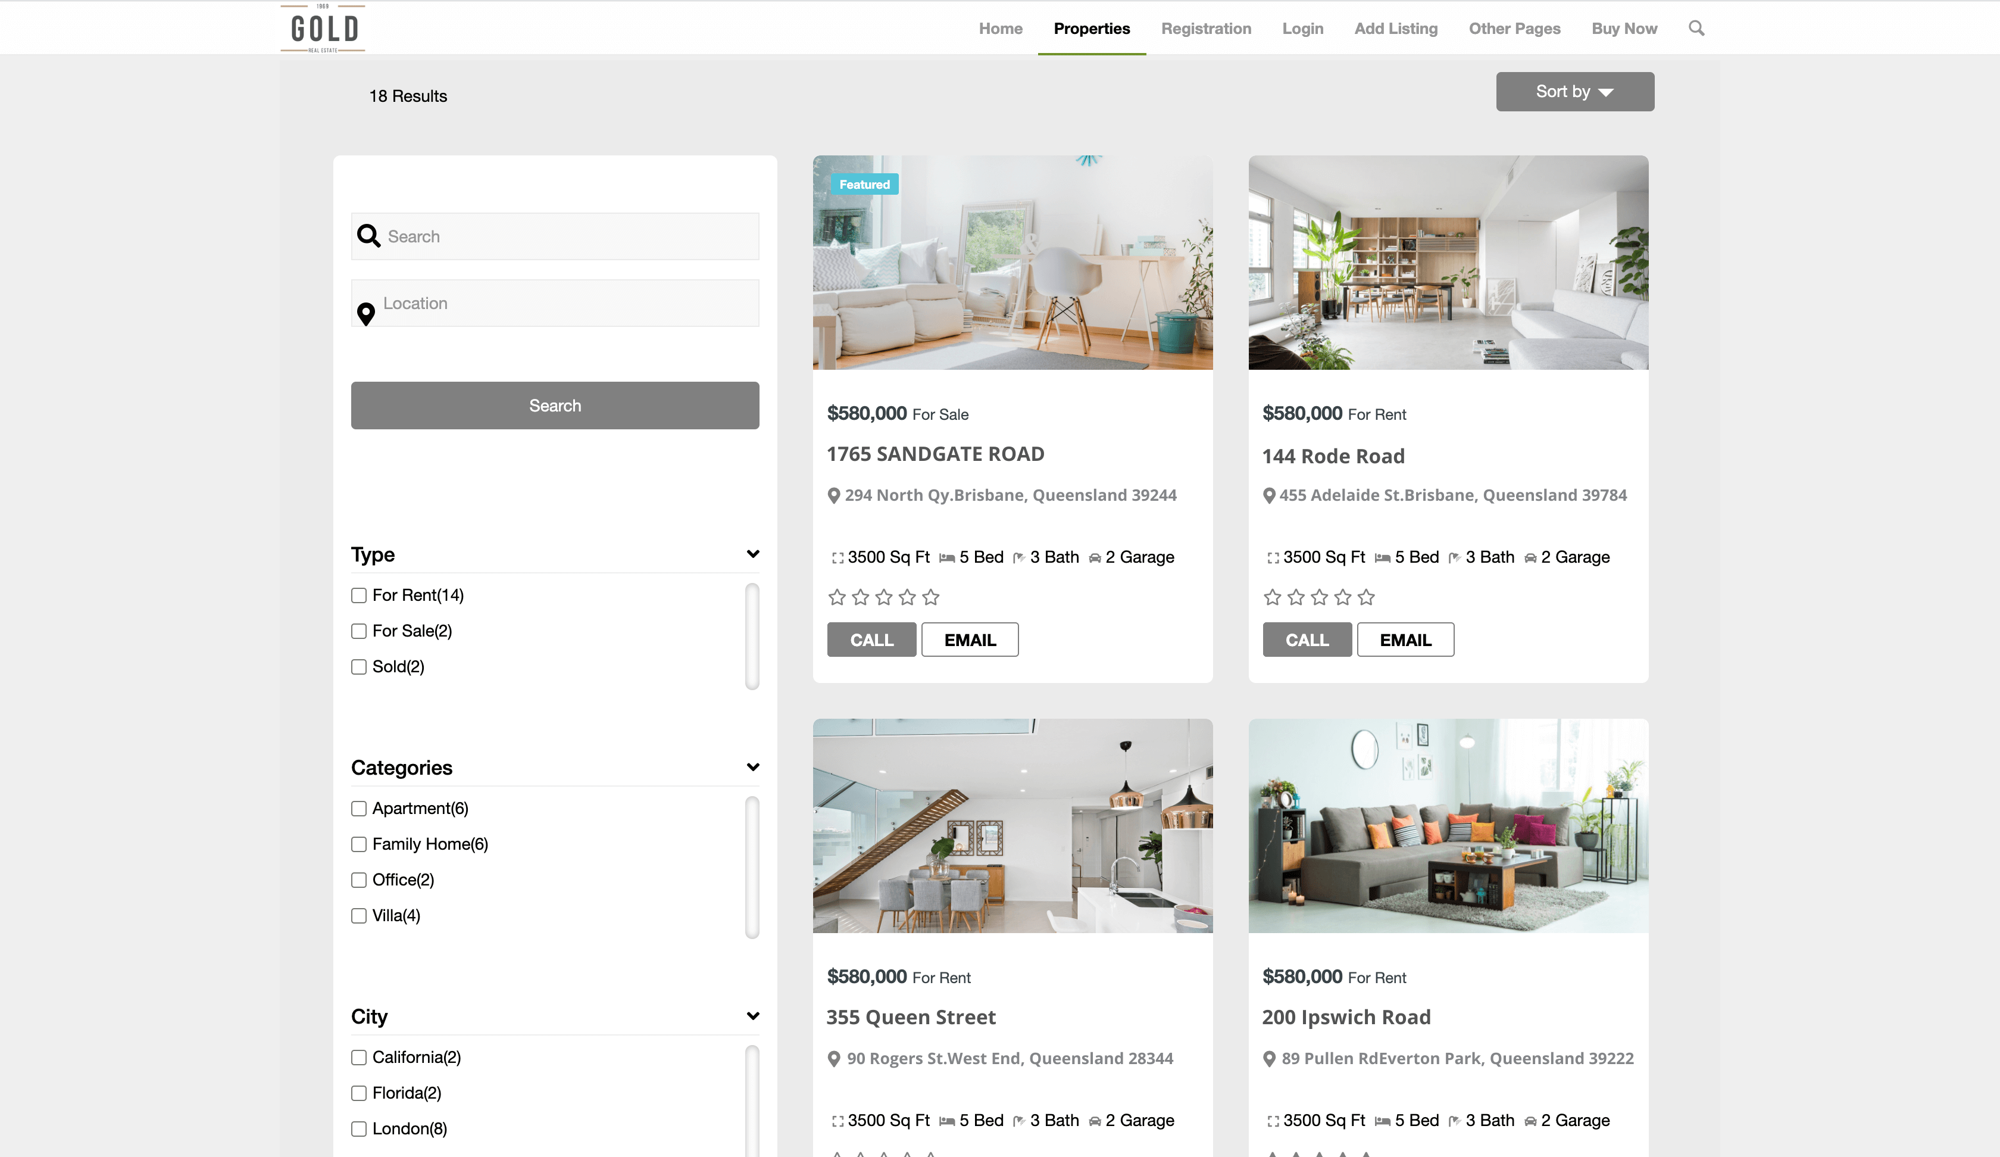
Task: Click the fifth rating star on 144 Rode Road
Action: (1366, 597)
